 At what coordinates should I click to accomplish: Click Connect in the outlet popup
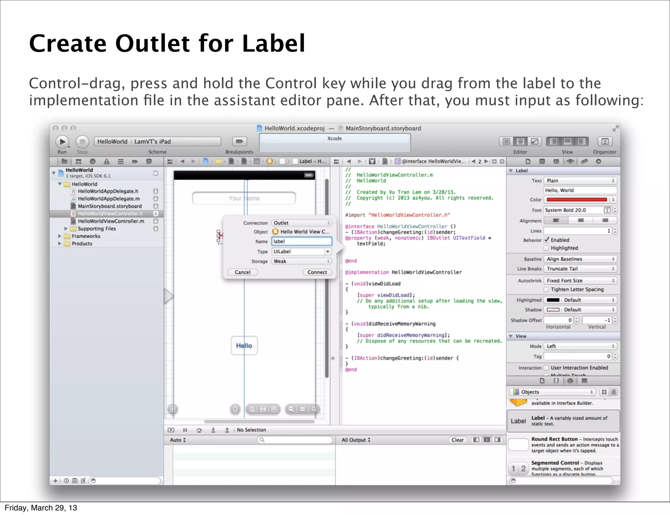(317, 272)
